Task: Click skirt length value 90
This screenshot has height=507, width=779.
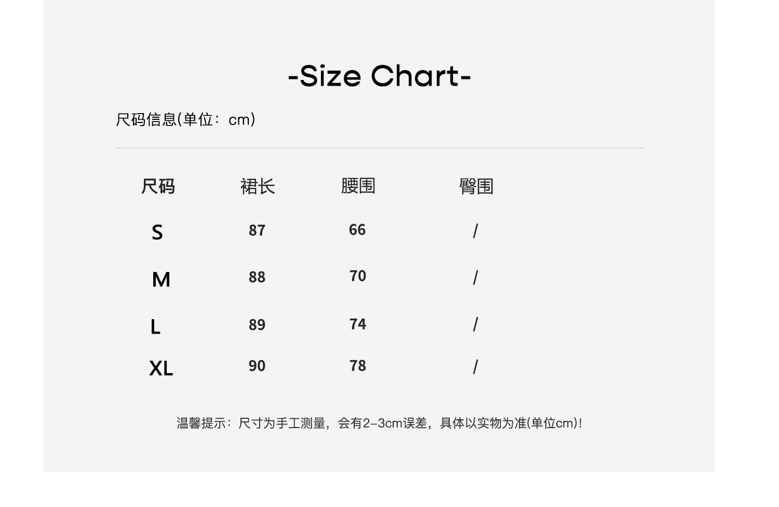Action: (x=257, y=366)
